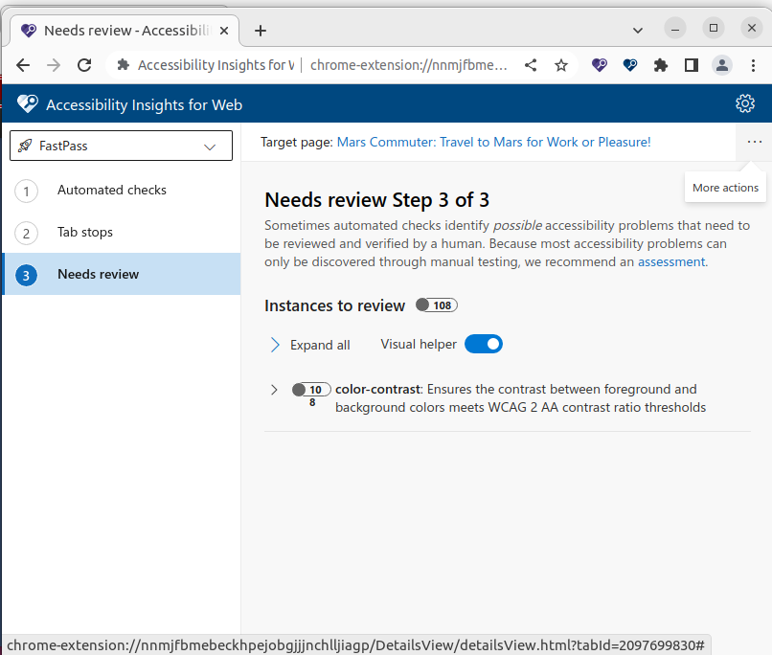Click the 108 instance count badge

coord(436,305)
